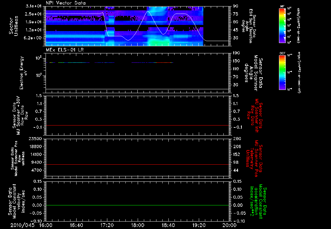Click the white sun elevation curve peak

147,11
